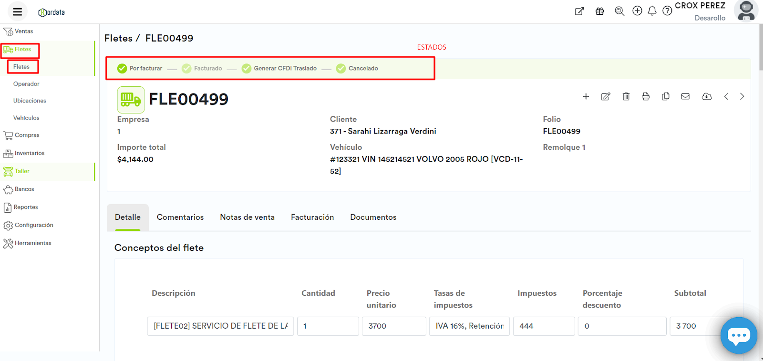This screenshot has width=763, height=361.
Task: Expand the Taller sidebar section
Action: (22, 171)
